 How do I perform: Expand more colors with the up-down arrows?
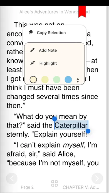pos(78,80)
